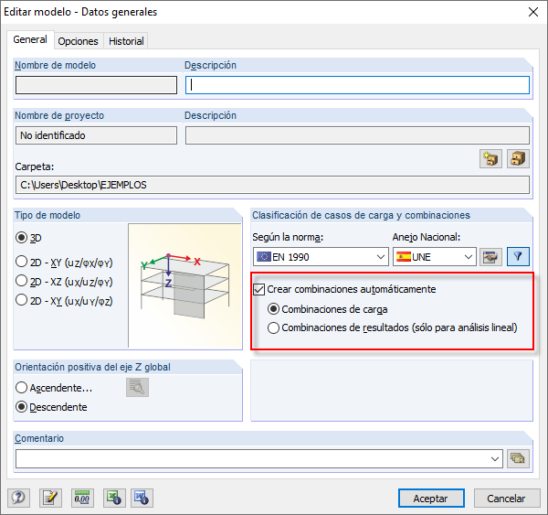Select the 3D model type
Image resolution: width=548 pixels, height=515 pixels.
(x=21, y=238)
